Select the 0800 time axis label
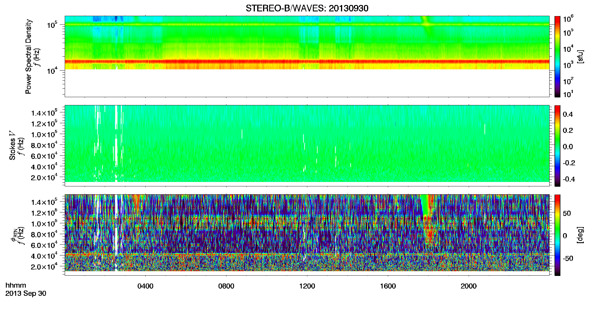Screen dimensions: 614x316 [226, 286]
